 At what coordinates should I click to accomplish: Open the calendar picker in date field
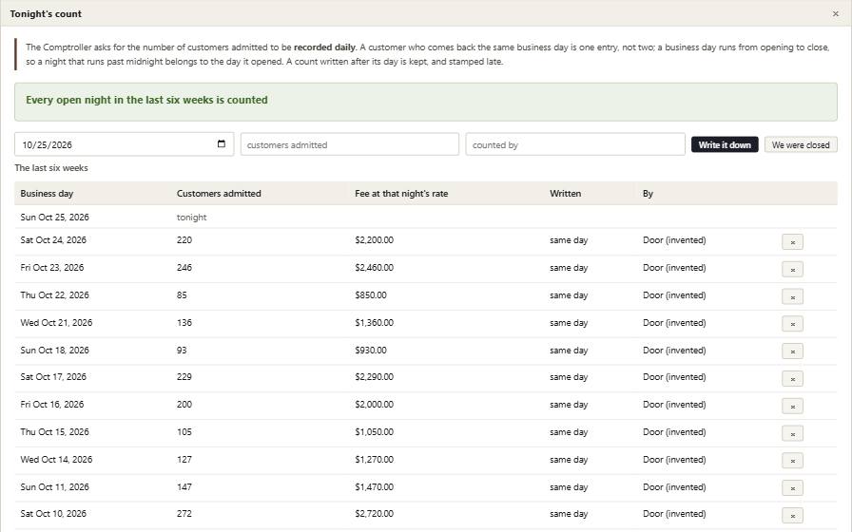point(222,143)
